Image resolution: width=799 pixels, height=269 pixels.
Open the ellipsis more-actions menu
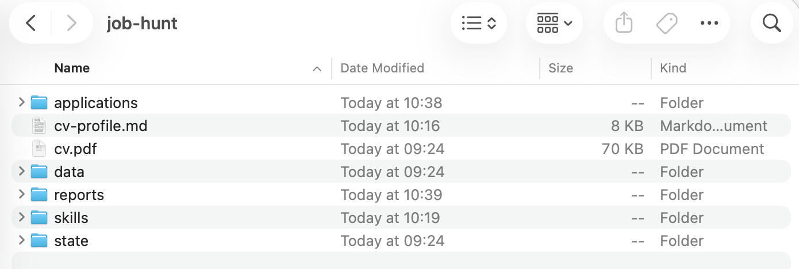click(x=709, y=23)
